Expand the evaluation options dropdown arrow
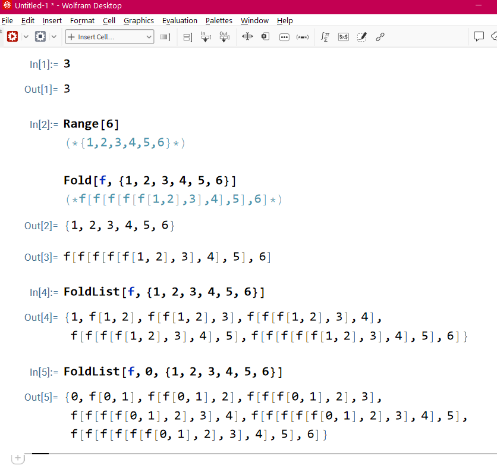This screenshot has height=465, width=497. (x=26, y=36)
